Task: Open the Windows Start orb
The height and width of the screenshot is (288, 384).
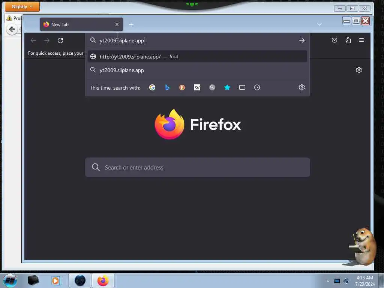Action: [10, 280]
